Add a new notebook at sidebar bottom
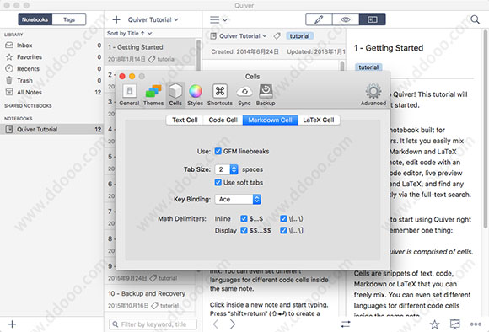The height and width of the screenshot is (332, 489). coord(12,324)
